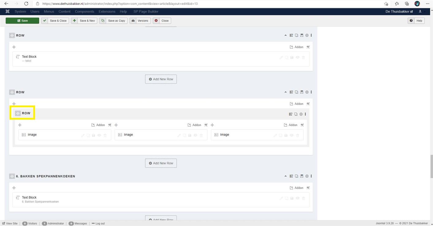Open more options for 6. BAKKEN SPEKPANNENKOEKEN row
Viewport: 433px width, 226px height.
coord(311,176)
